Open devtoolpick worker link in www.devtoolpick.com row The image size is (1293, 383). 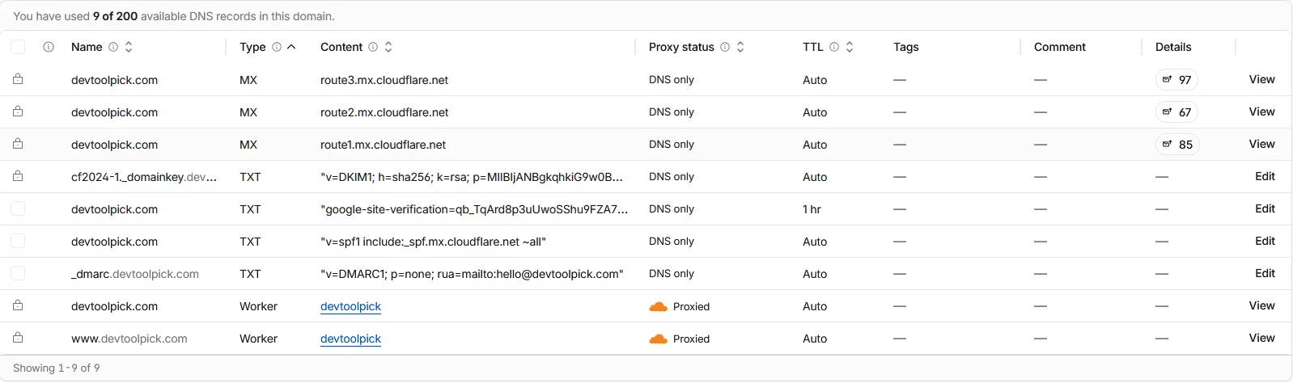tap(350, 339)
